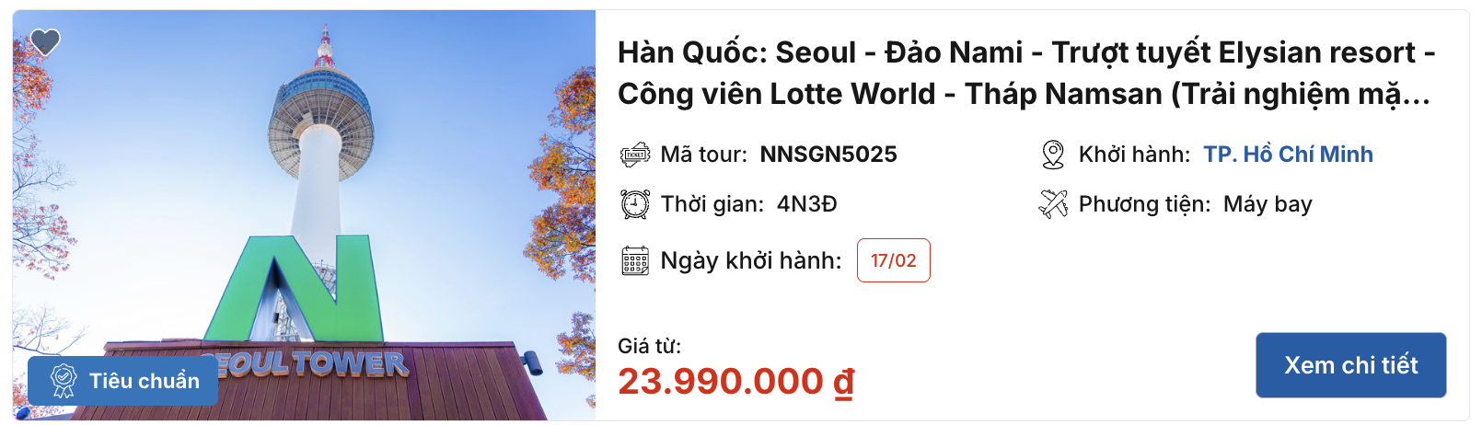This screenshot has width=1482, height=425.
Task: Click the 4N3Đ duration text
Action: 807,204
